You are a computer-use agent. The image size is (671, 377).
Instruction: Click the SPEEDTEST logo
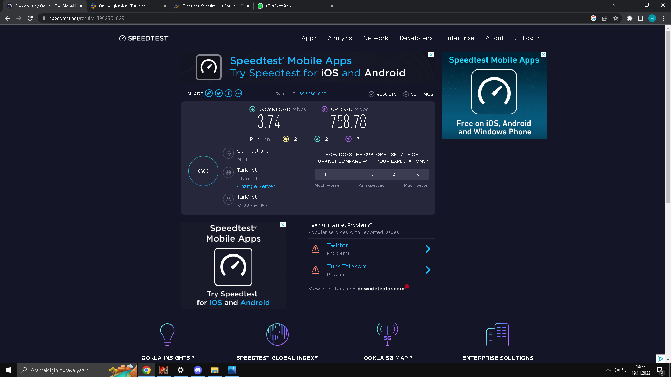144,38
